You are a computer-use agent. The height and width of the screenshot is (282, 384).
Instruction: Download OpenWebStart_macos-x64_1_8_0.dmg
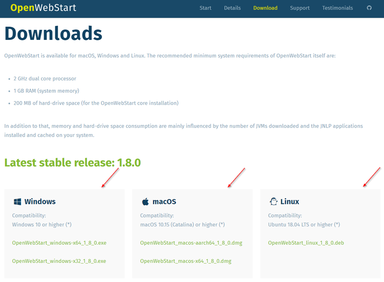[186, 261]
